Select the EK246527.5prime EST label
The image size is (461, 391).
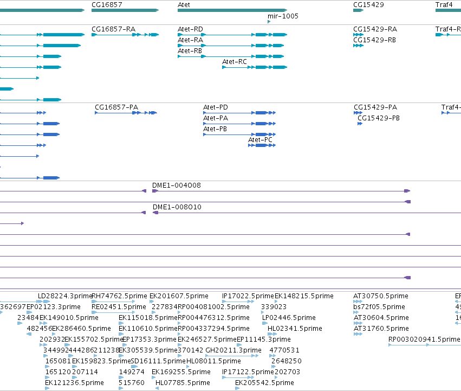pos(207,339)
